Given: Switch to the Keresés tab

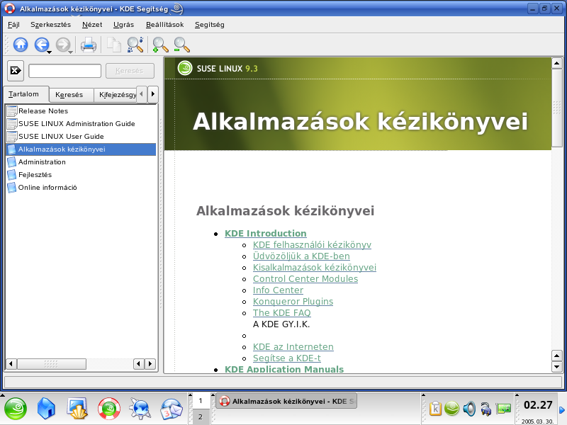Looking at the screenshot, I should [x=71, y=95].
